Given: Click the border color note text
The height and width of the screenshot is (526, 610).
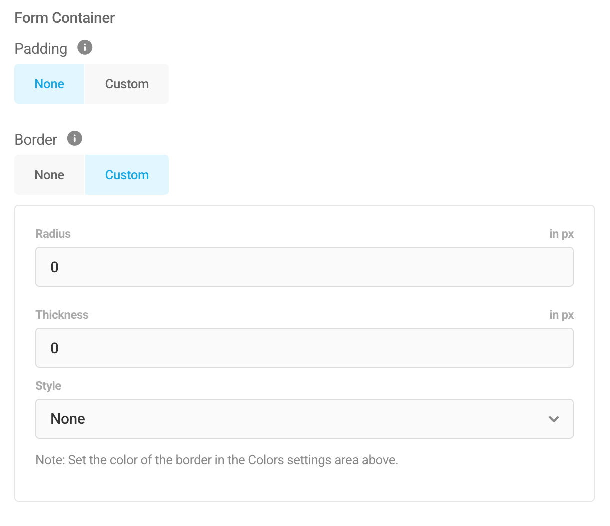Looking at the screenshot, I should point(217,460).
